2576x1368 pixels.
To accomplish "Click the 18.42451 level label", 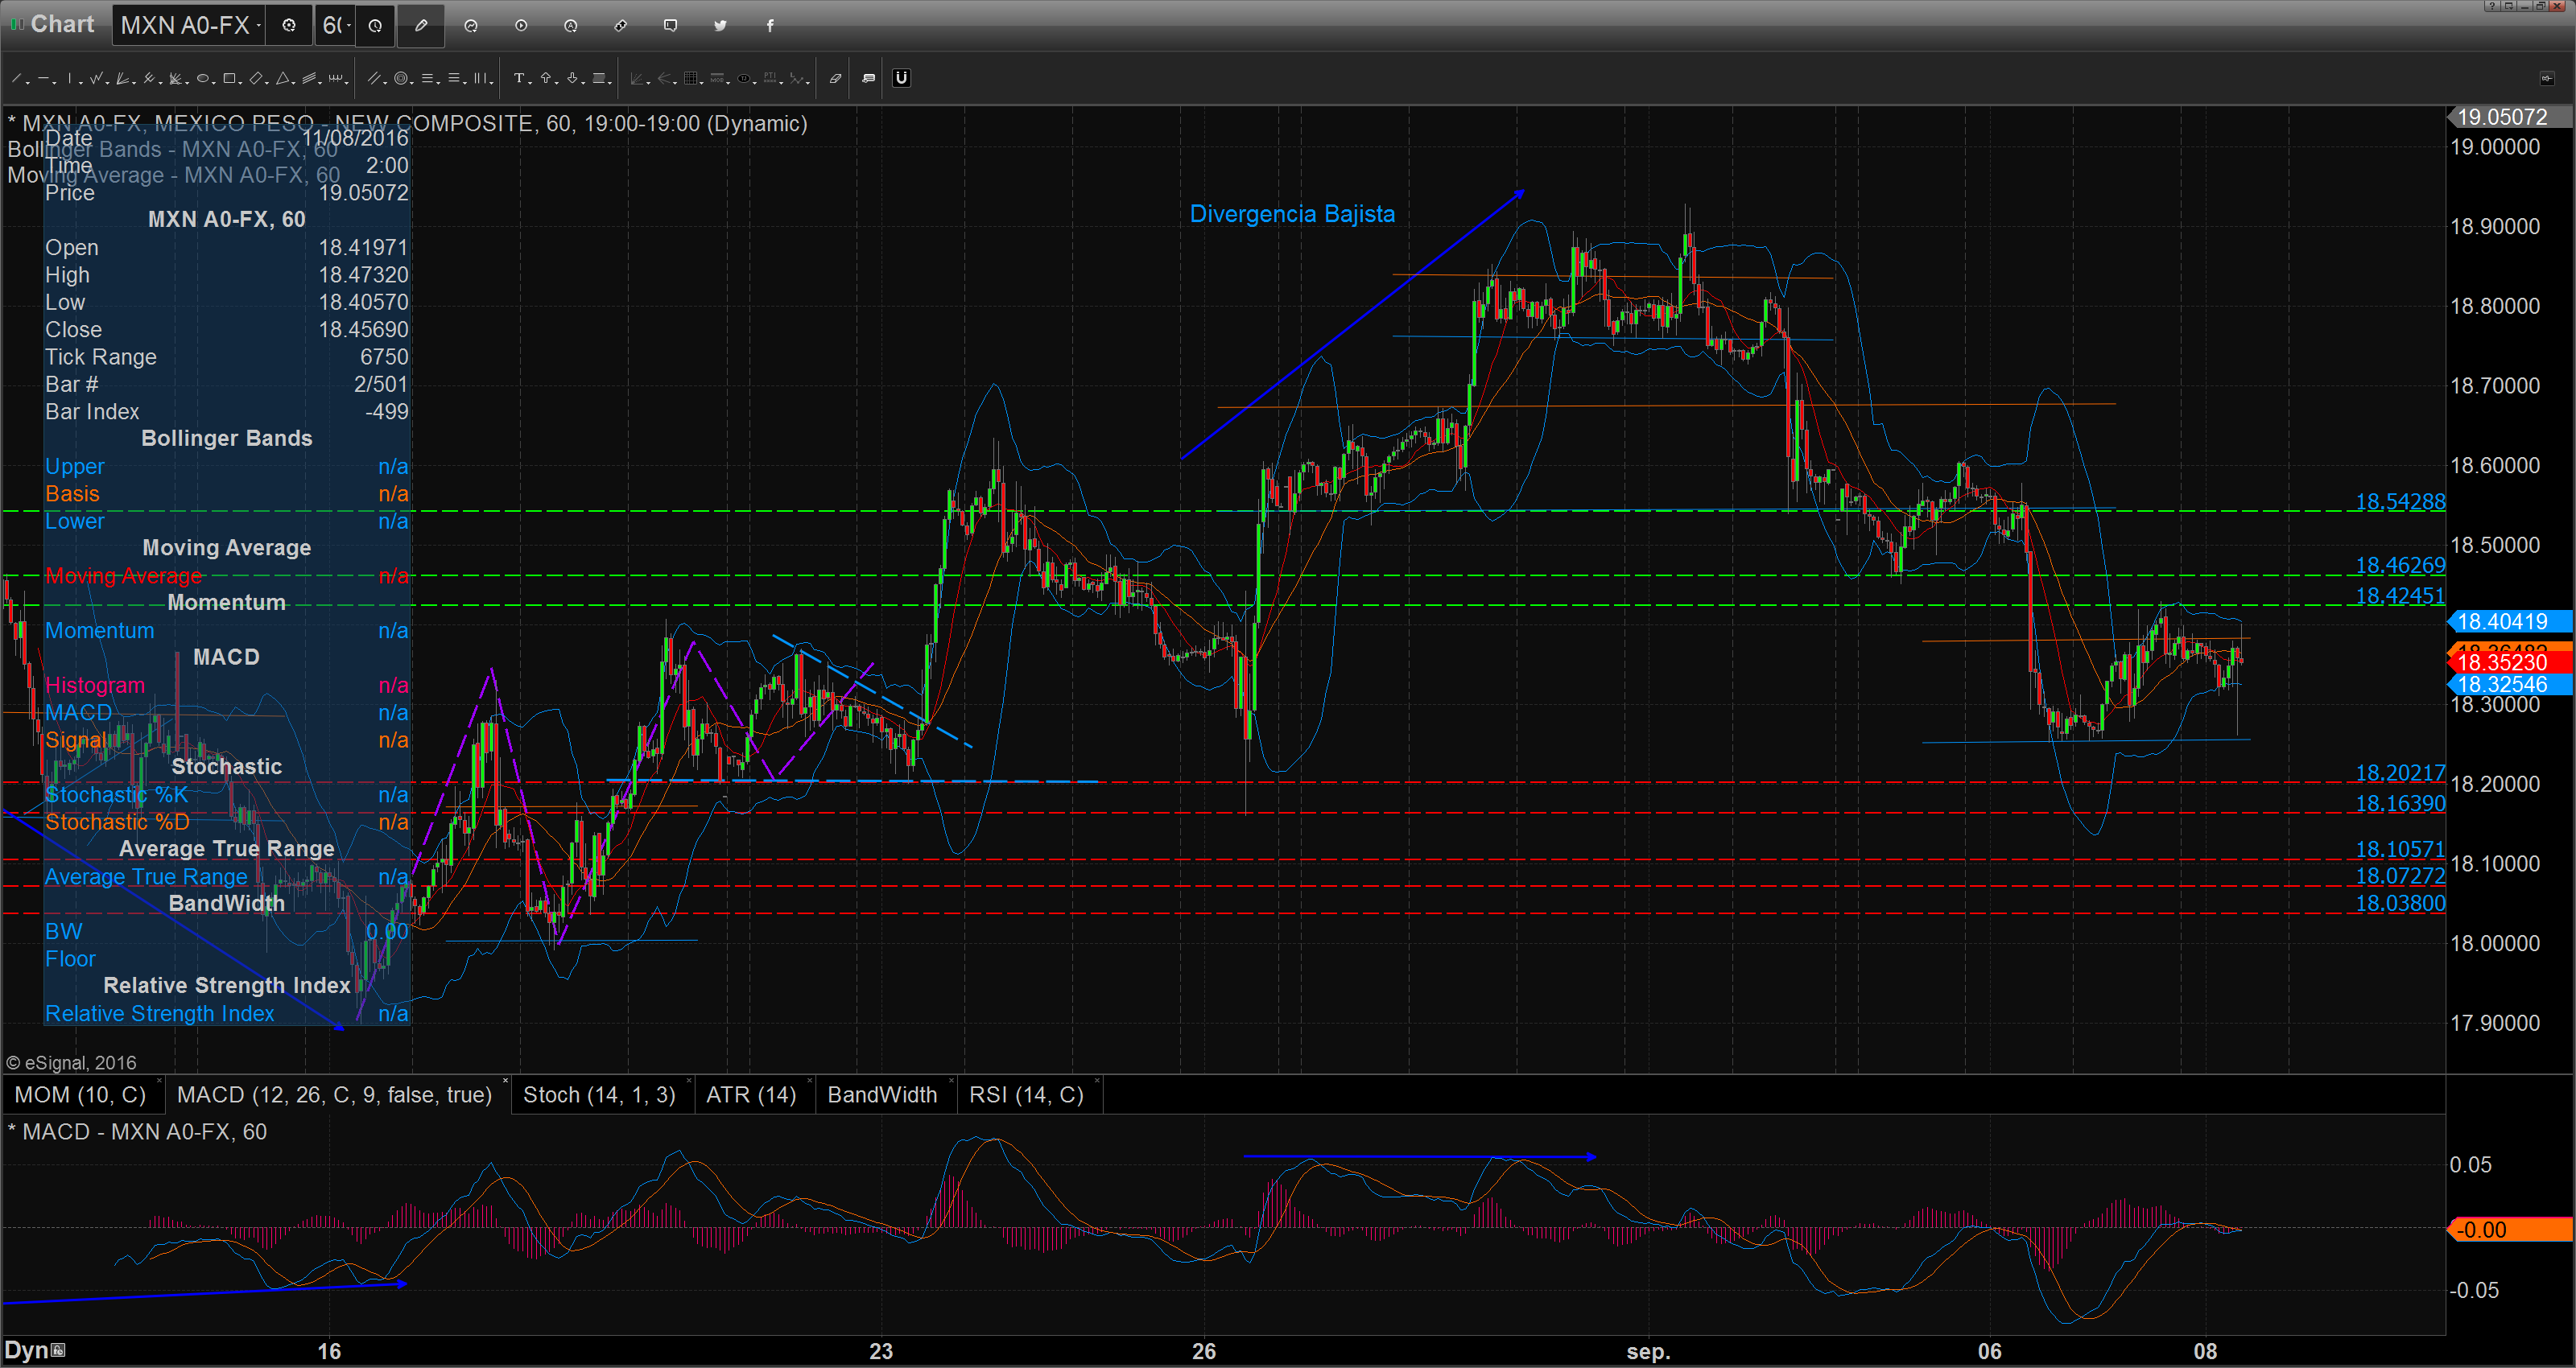I will tap(2400, 596).
